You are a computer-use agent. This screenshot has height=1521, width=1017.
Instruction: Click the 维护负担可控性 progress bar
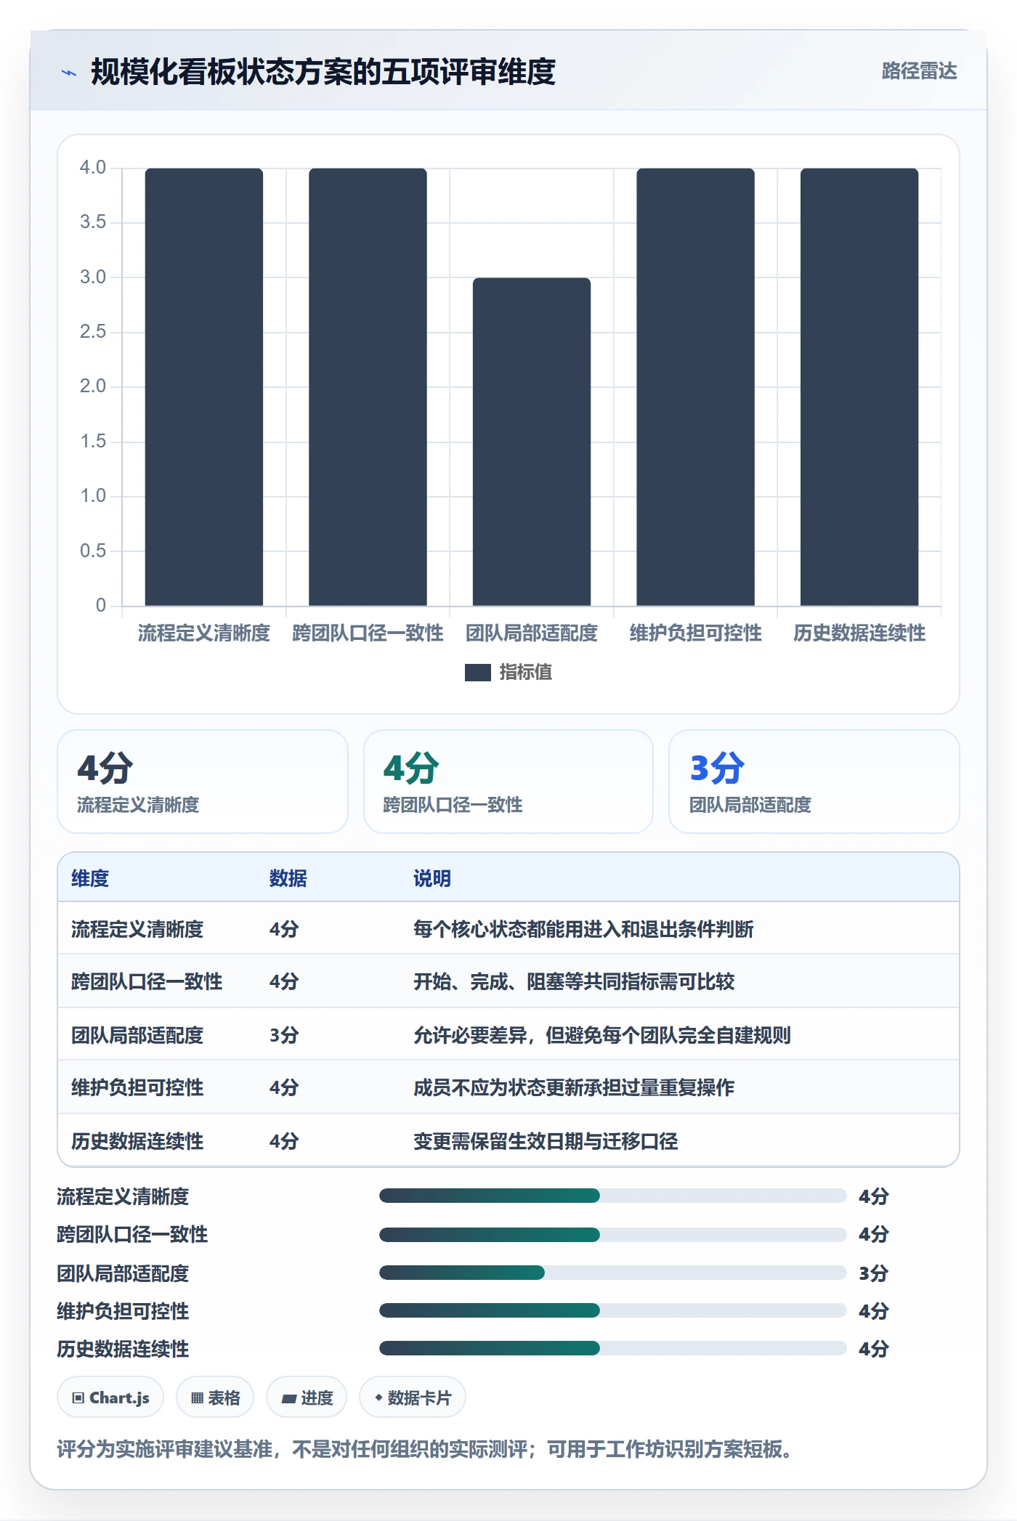click(x=613, y=1310)
